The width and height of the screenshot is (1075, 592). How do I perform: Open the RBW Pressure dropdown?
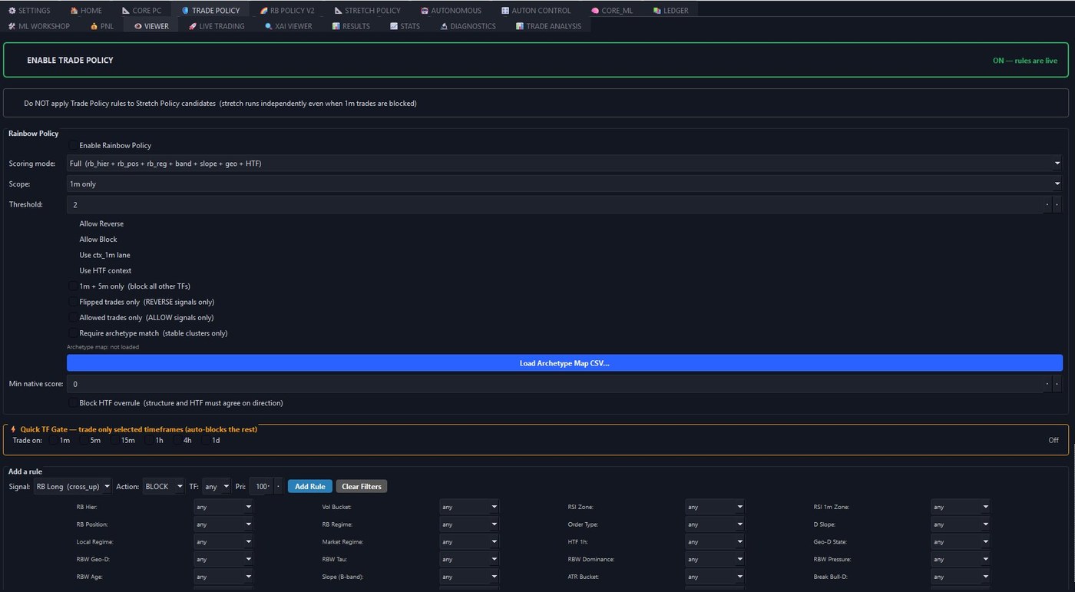961,560
